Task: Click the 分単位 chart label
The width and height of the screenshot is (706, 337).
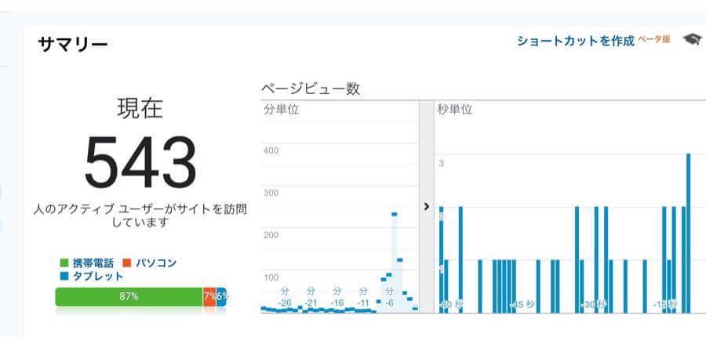Action: 281,110
